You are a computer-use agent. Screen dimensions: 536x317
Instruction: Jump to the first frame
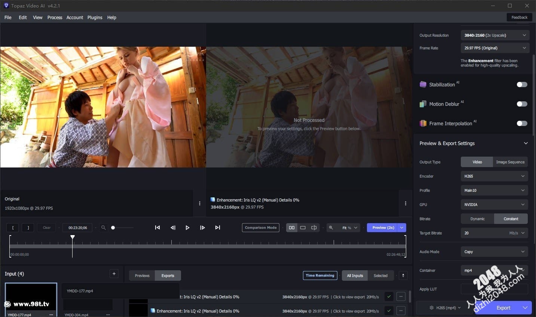click(x=157, y=228)
